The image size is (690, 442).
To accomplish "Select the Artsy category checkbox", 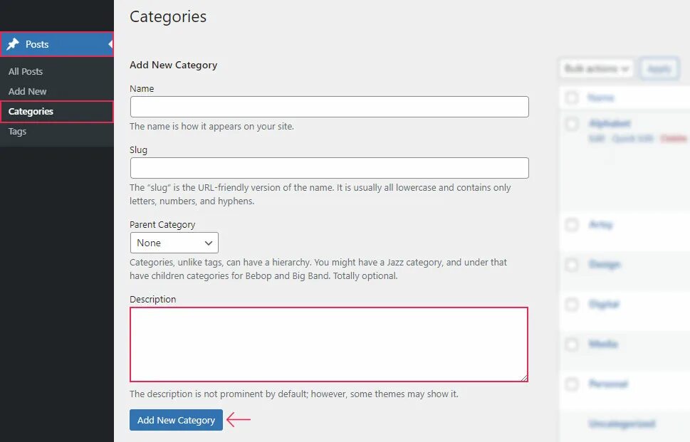I will point(572,225).
